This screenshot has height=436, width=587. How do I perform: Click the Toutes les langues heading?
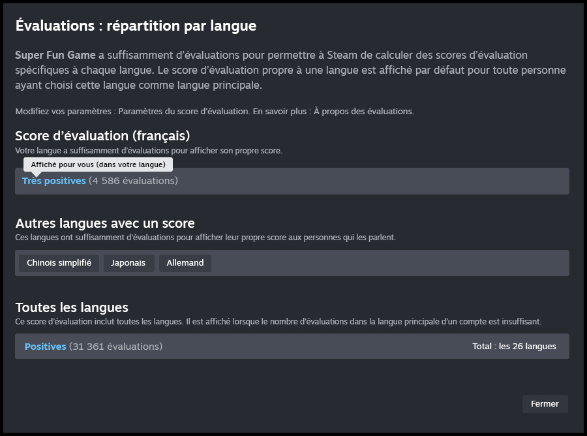tap(72, 307)
